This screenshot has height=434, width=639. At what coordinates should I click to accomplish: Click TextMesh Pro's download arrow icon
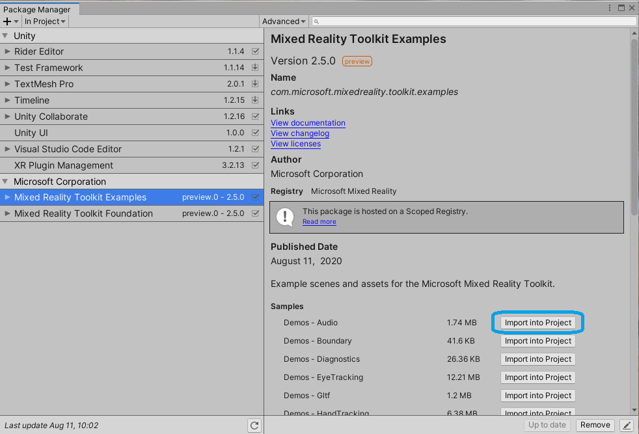[255, 84]
